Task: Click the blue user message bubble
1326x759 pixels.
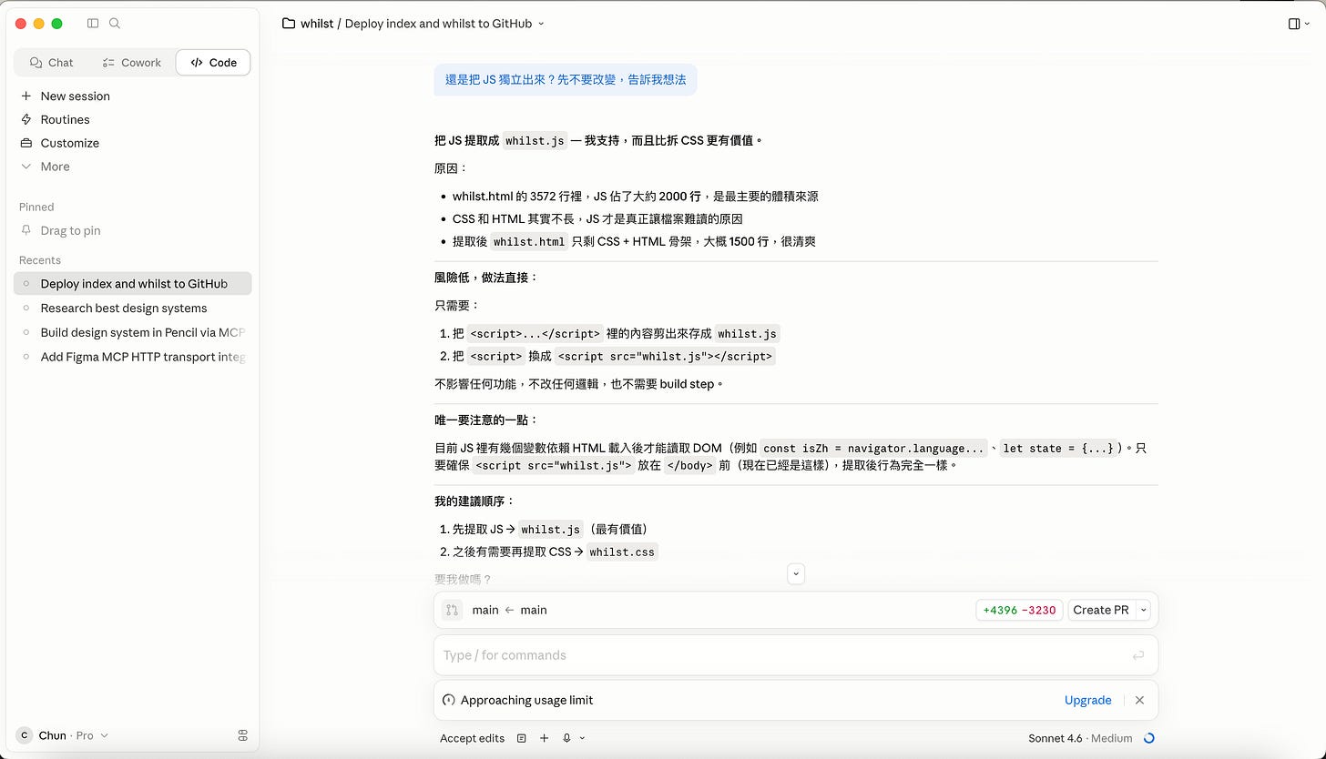Action: pyautogui.click(x=566, y=80)
